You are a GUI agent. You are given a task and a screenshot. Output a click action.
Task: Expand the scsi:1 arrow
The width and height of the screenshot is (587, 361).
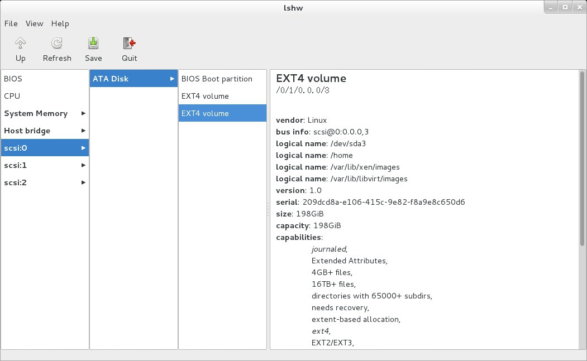pyautogui.click(x=83, y=165)
